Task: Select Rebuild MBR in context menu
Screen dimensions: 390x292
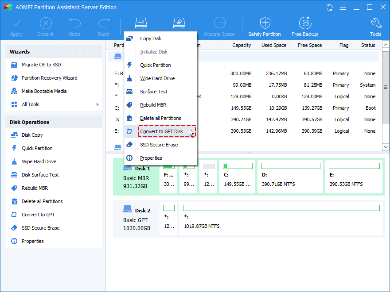Action: pyautogui.click(x=160, y=105)
